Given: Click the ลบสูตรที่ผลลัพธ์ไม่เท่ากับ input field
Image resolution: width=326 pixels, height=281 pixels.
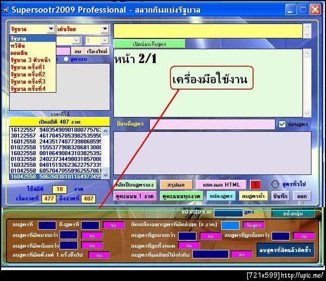Looking at the screenshot, I should (210, 254).
